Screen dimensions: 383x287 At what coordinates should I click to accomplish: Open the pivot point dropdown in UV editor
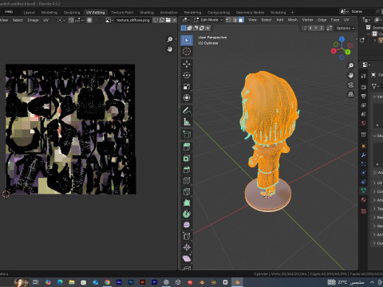tap(61, 20)
